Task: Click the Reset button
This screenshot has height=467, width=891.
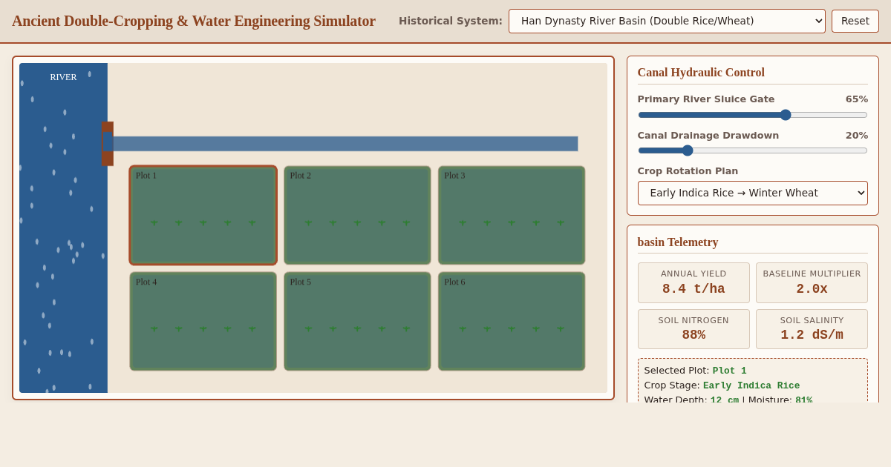Action: coord(855,21)
